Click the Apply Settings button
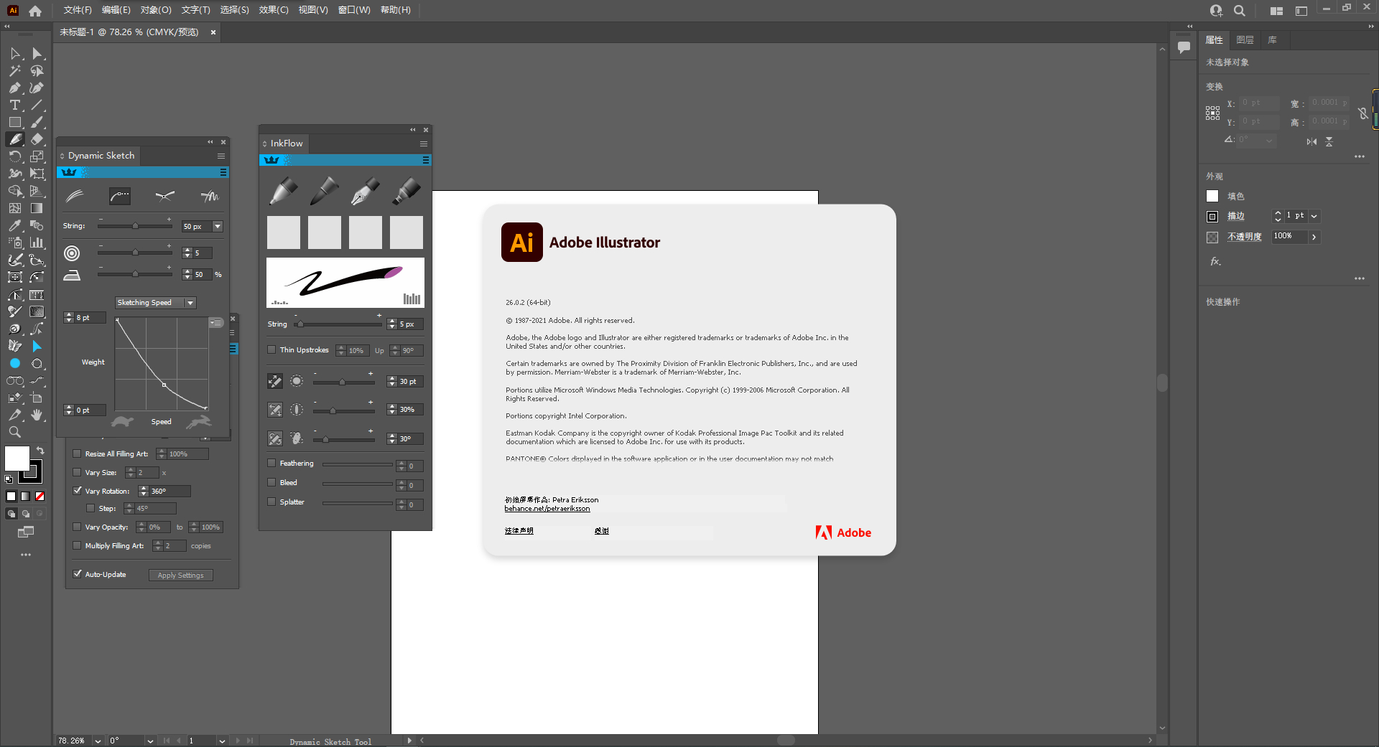The image size is (1379, 747). (181, 575)
